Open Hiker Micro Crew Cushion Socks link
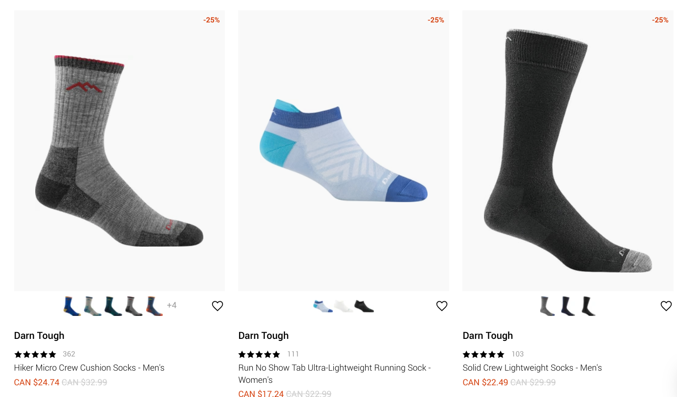Viewport: 677px width, 397px height. click(x=89, y=368)
